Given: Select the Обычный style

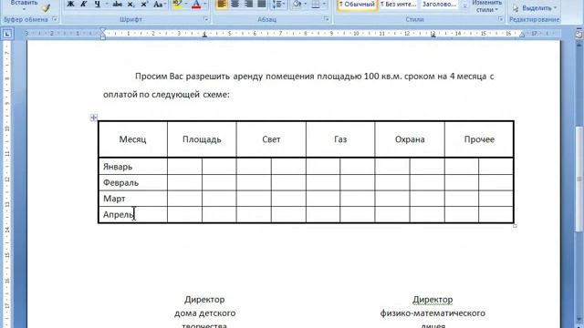Looking at the screenshot, I should (357, 5).
